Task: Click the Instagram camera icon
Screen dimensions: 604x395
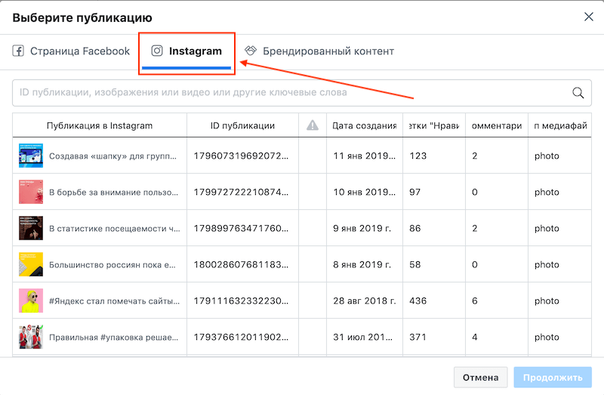Action: pos(157,51)
